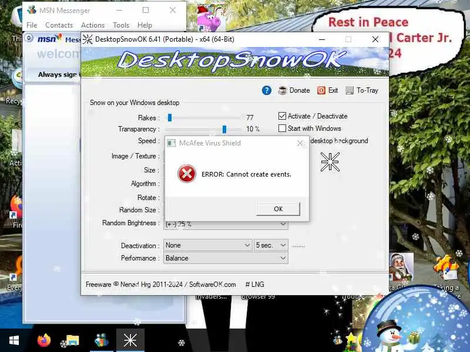Click the snowflake preview image

point(330,162)
